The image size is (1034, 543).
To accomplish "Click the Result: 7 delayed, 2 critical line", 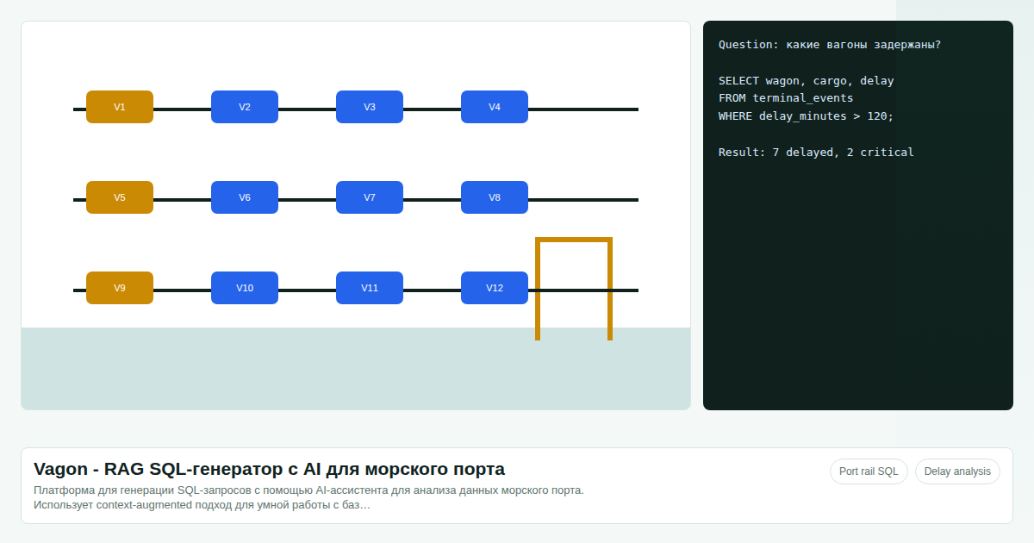I will [x=816, y=153].
